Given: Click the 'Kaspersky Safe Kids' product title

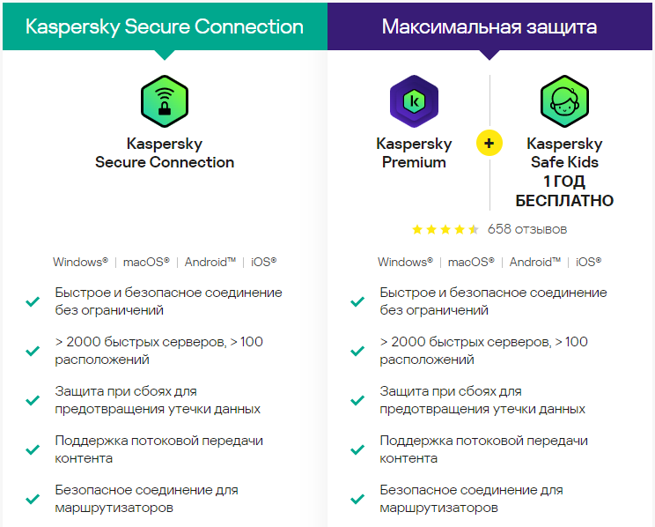Looking at the screenshot, I should 564,152.
